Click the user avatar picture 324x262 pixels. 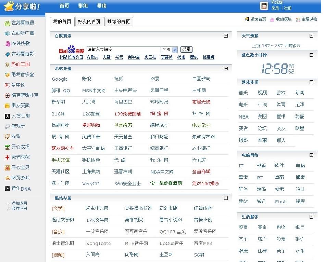coord(264,6)
